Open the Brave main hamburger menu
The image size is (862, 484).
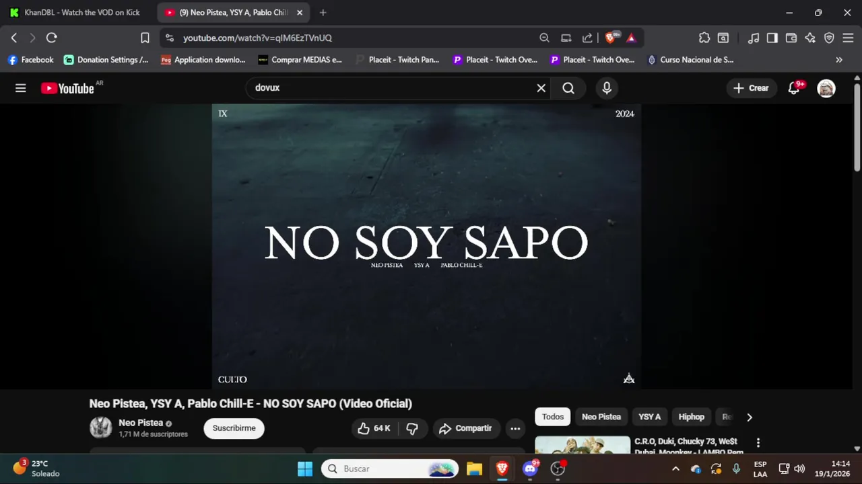[848, 38]
